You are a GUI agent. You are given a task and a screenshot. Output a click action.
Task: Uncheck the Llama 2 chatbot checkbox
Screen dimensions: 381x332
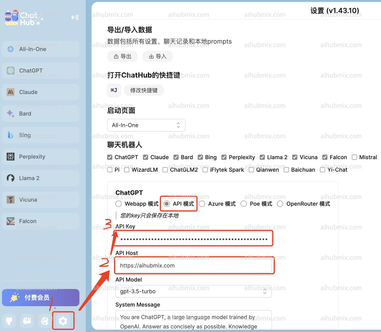click(262, 157)
